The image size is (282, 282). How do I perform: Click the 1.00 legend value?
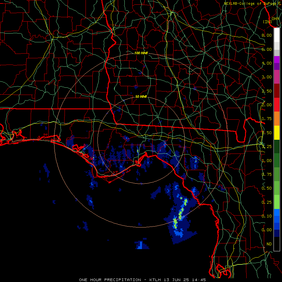[x=267, y=161]
